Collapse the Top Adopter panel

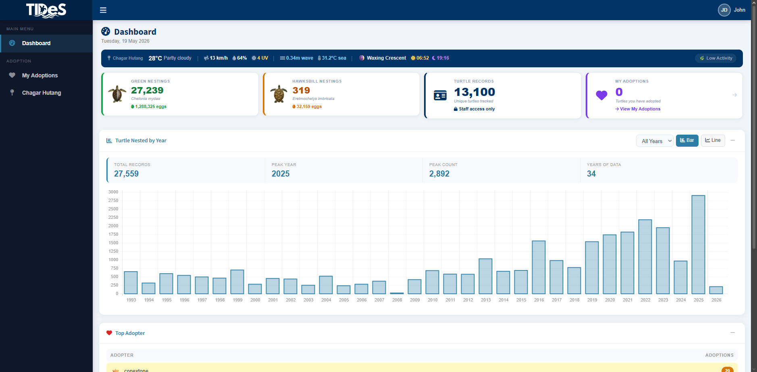733,333
